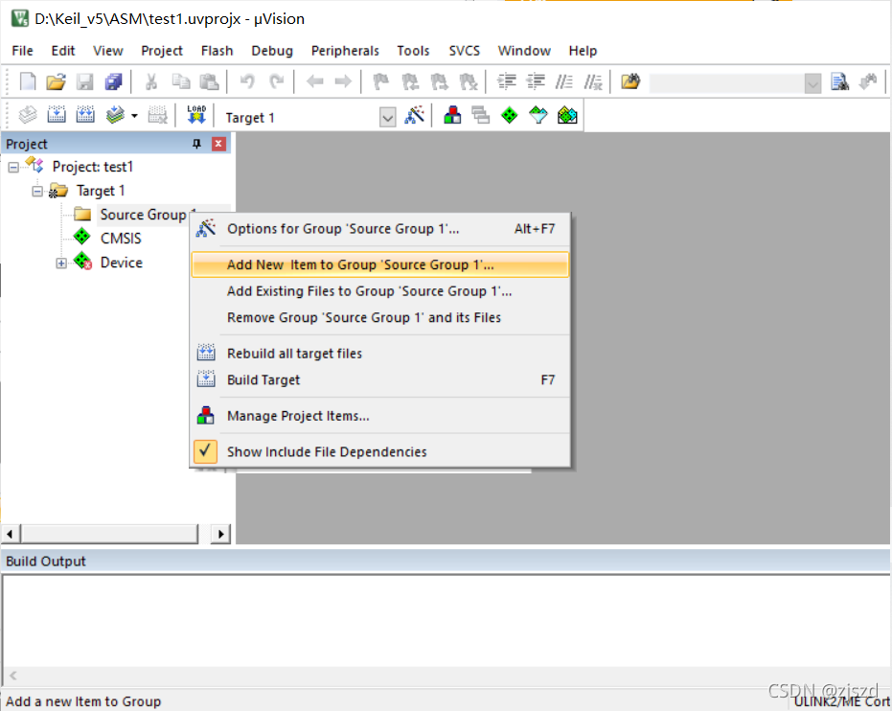The image size is (892, 711).
Task: Open the find text combo box dropdown
Action: 812,84
